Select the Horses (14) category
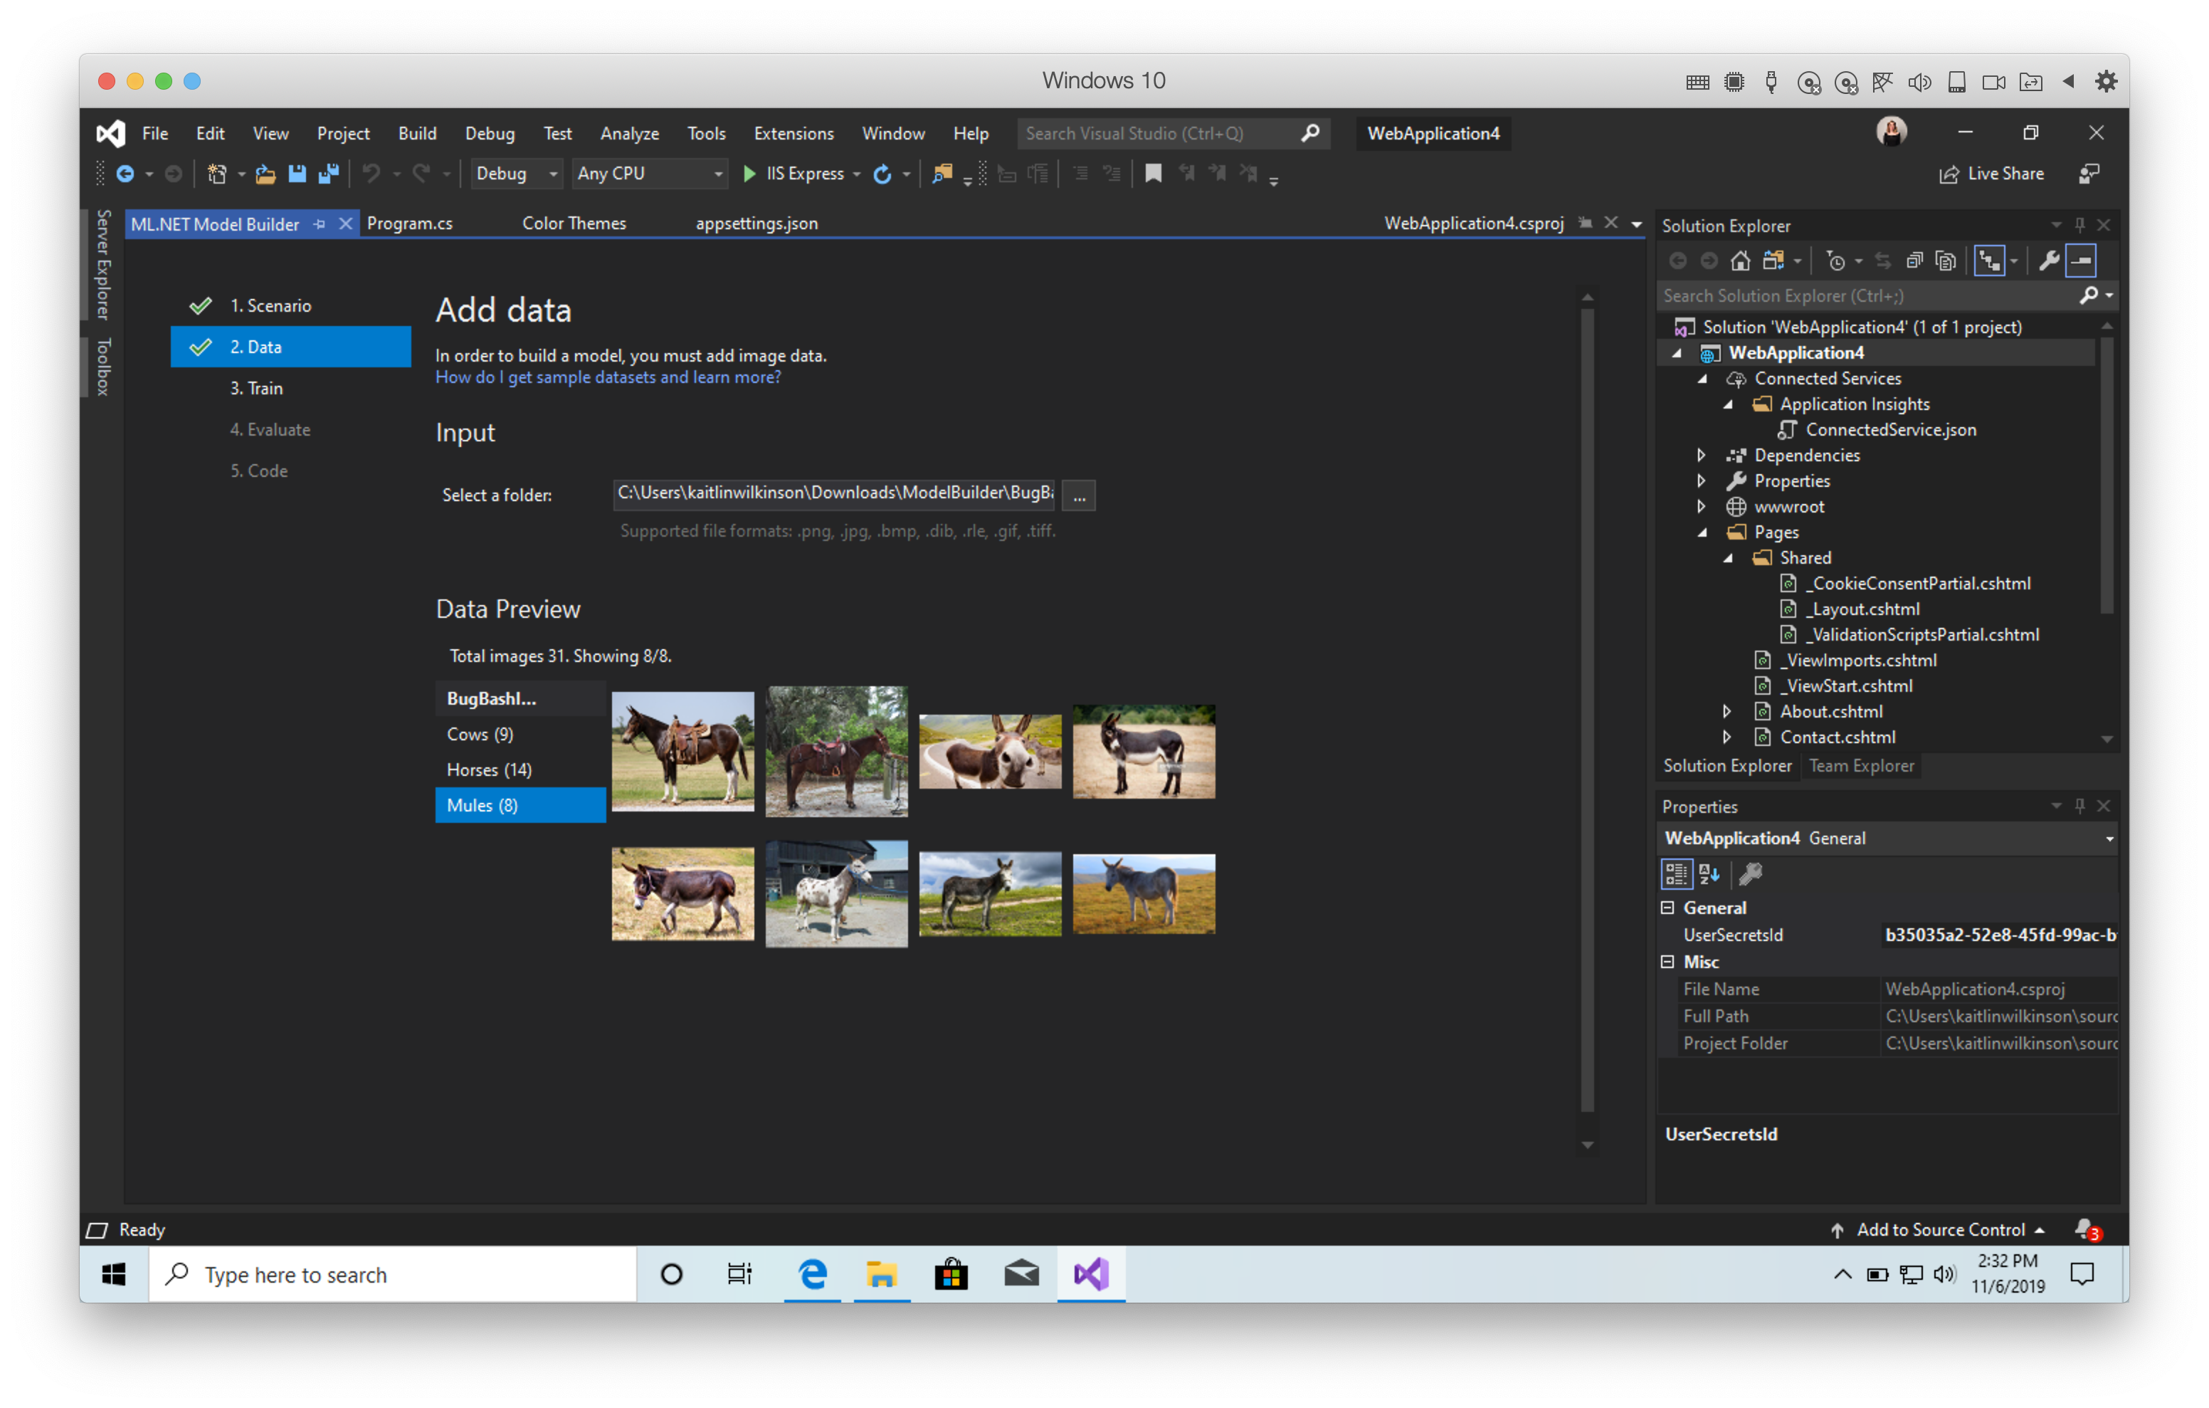The width and height of the screenshot is (2209, 1408). tap(489, 769)
